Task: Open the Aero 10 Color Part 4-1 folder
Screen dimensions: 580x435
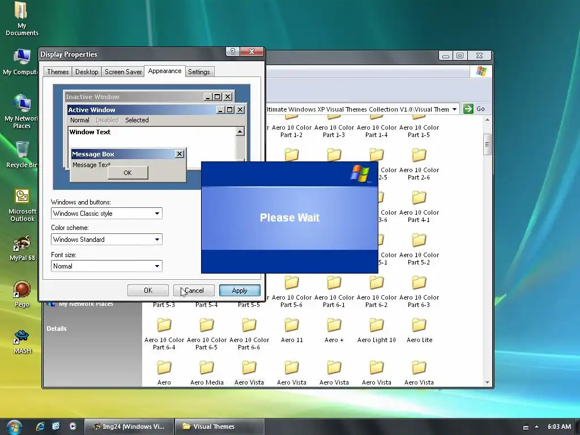Action: point(419,205)
